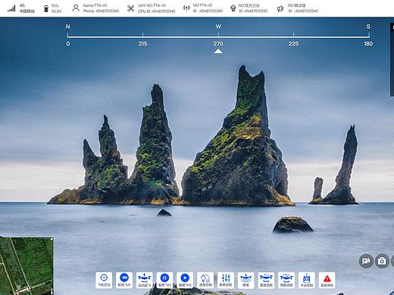Click the W label on the compass
Screen dimensions: 394x295
tap(218, 26)
